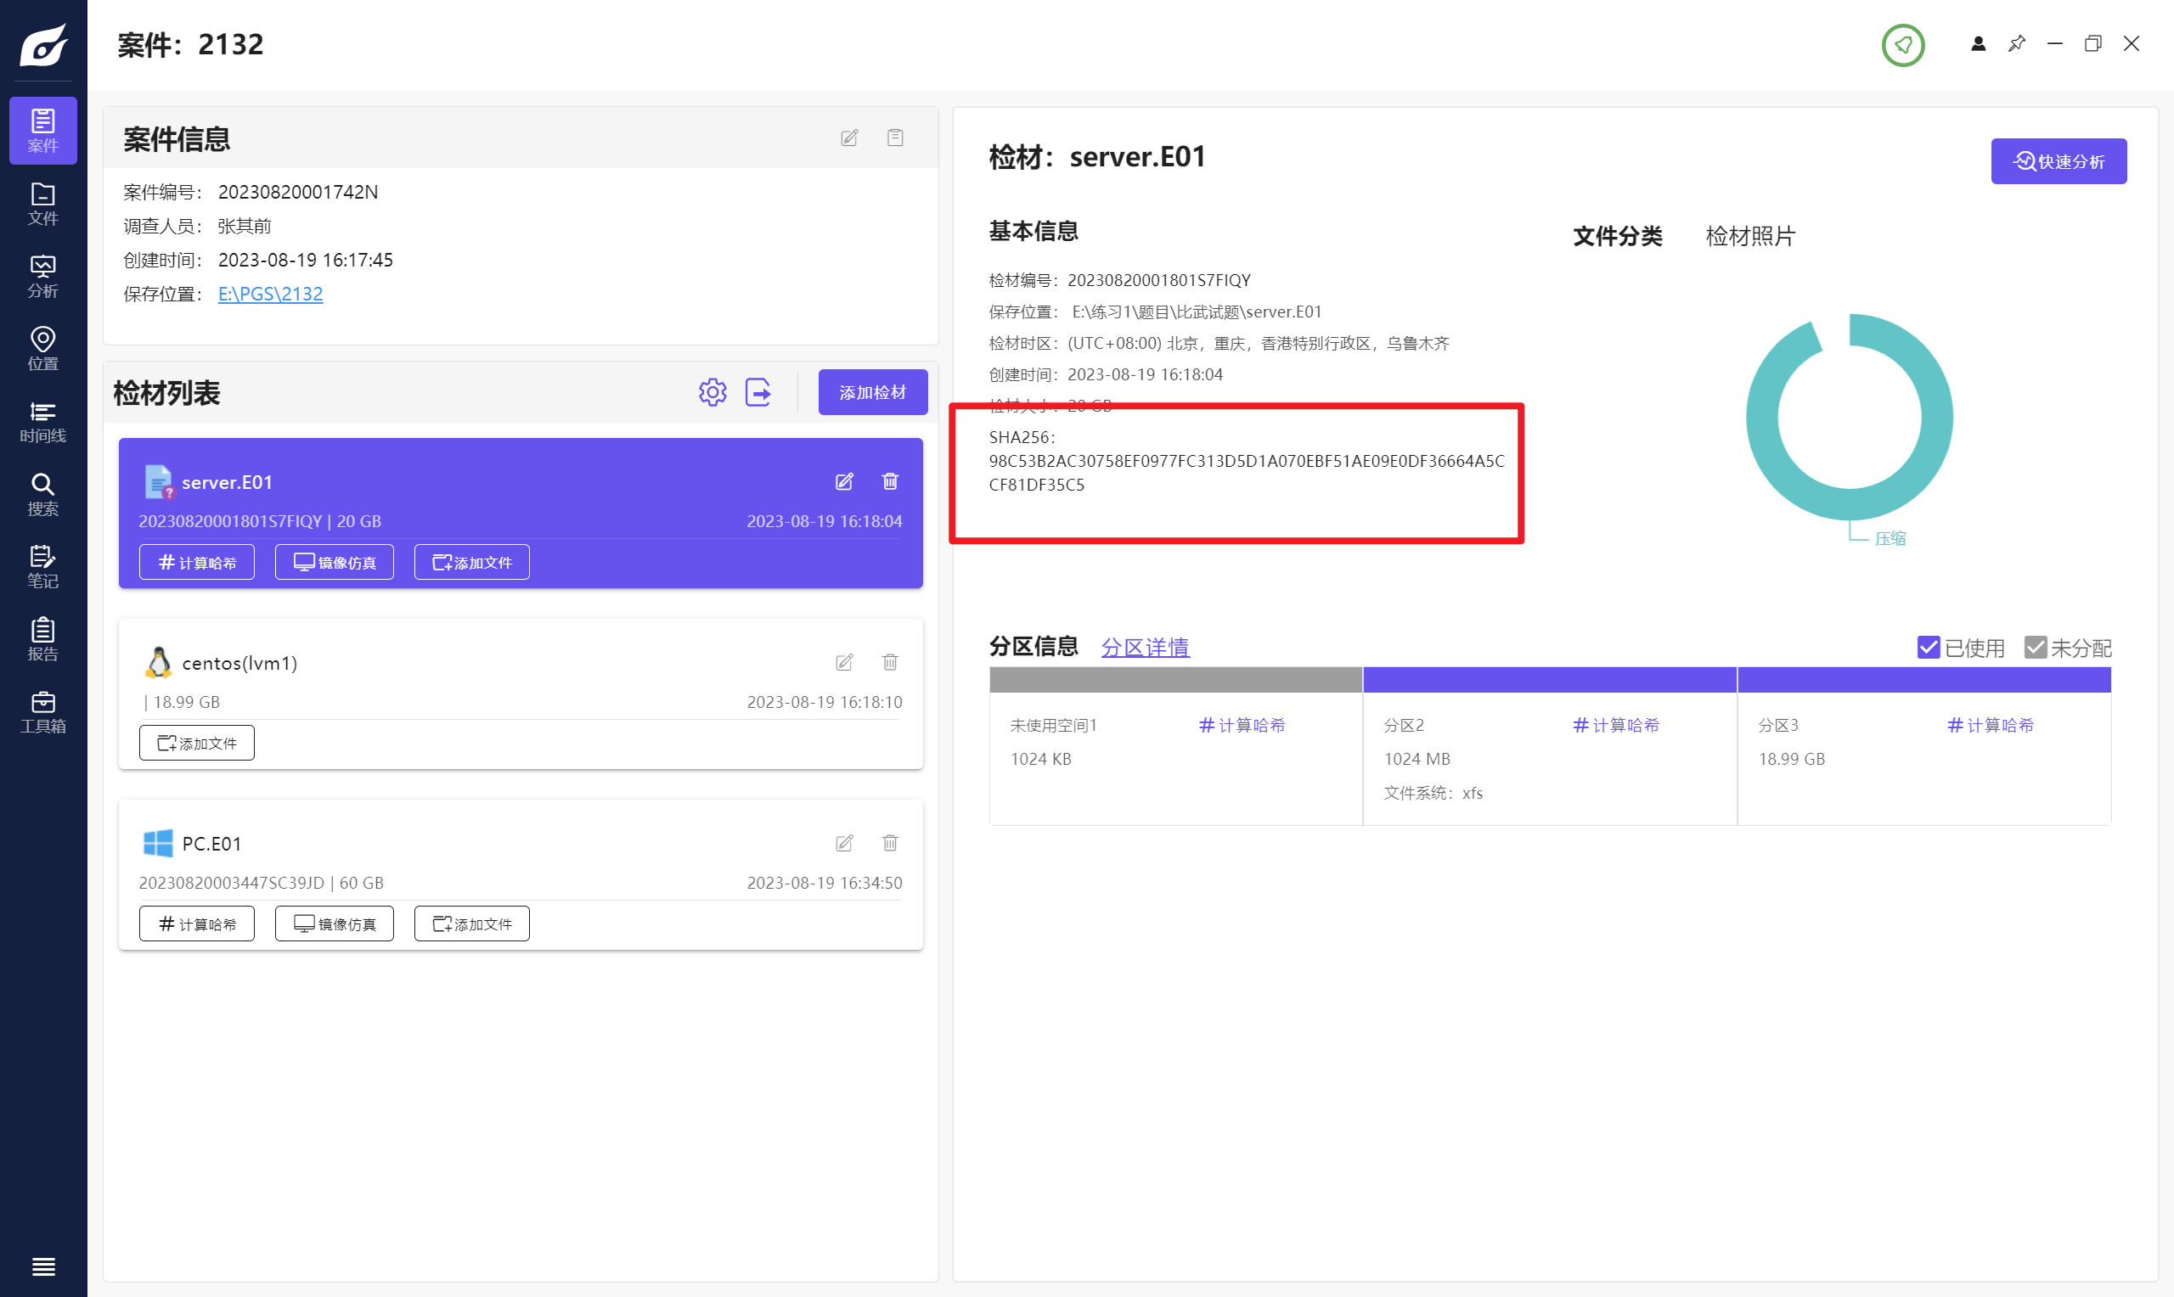Image resolution: width=2174 pixels, height=1297 pixels.
Task: Open the 位置 sidebar section
Action: pos(42,349)
